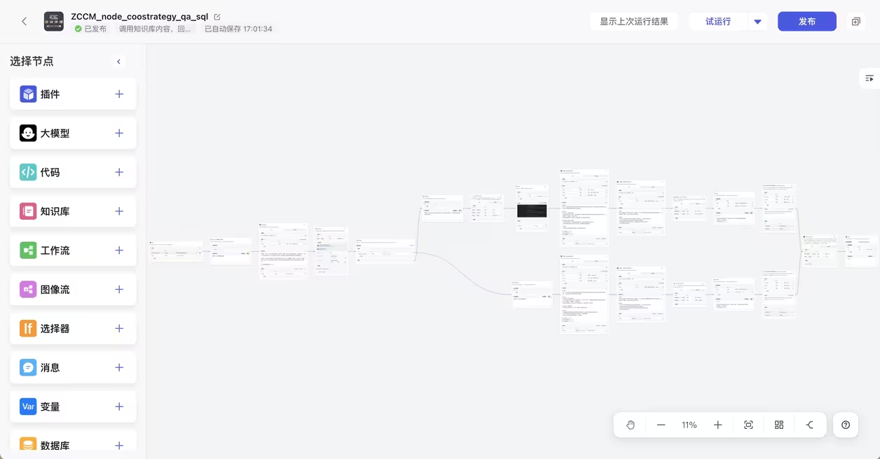880x459 pixels.
Task: Click the 发布 publish button
Action: click(x=806, y=22)
